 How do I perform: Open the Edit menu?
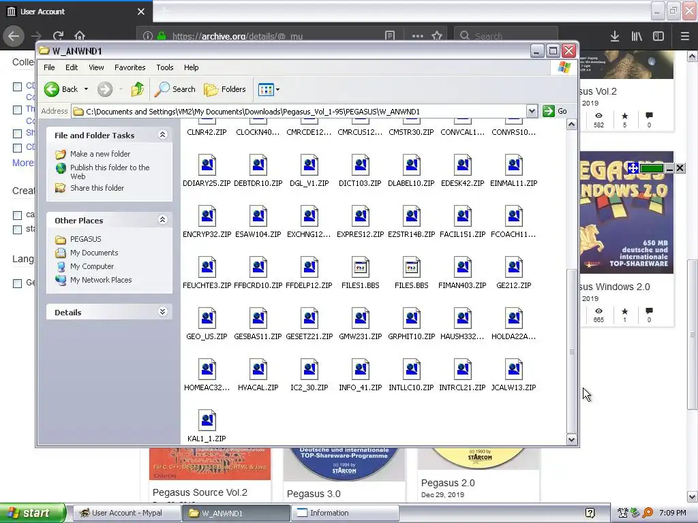pos(72,67)
